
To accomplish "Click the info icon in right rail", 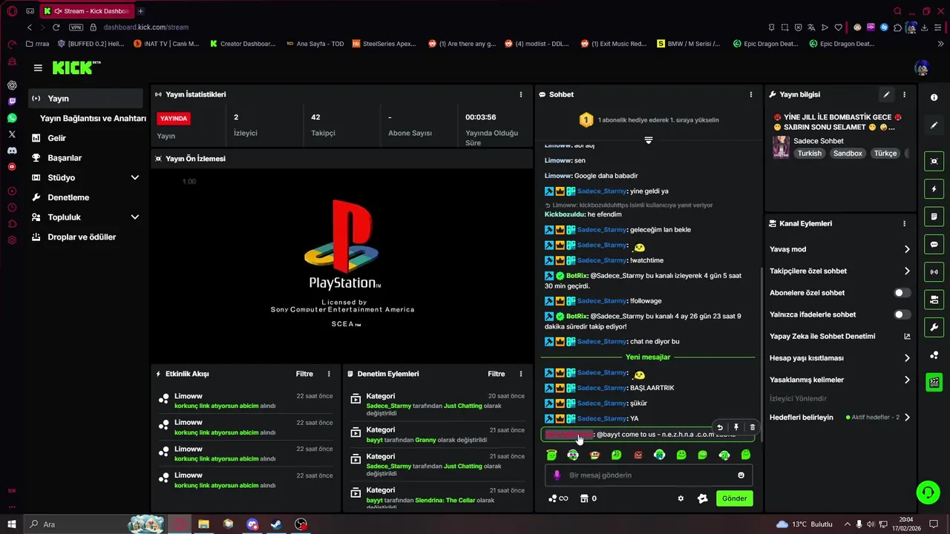I will click(934, 97).
